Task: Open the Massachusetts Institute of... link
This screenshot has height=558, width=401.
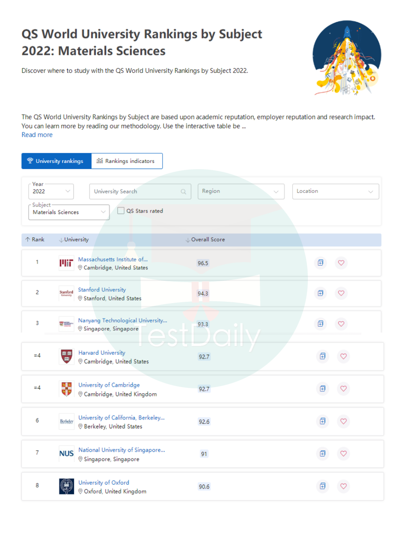Action: click(x=113, y=259)
